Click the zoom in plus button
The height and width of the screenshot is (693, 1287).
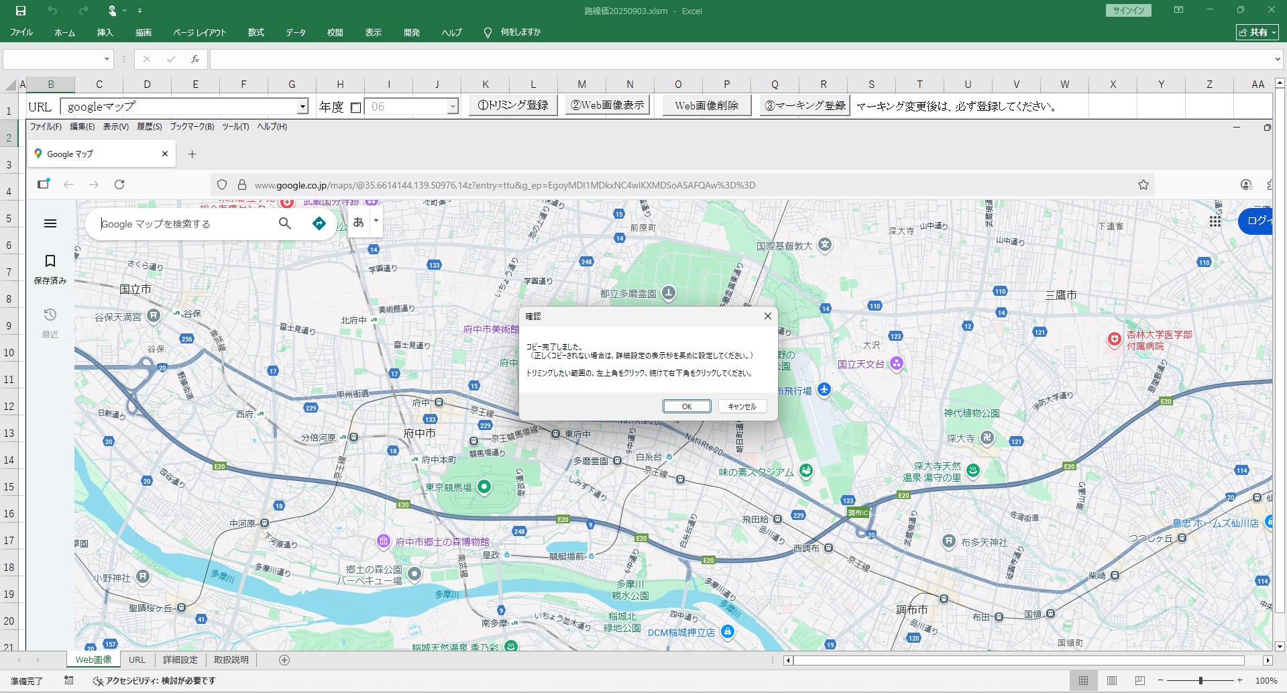[x=1240, y=680]
